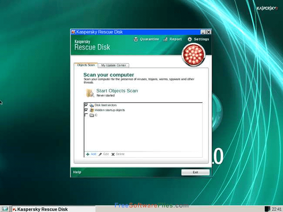Open the Quarantine section
The width and height of the screenshot is (283, 212).
point(146,39)
